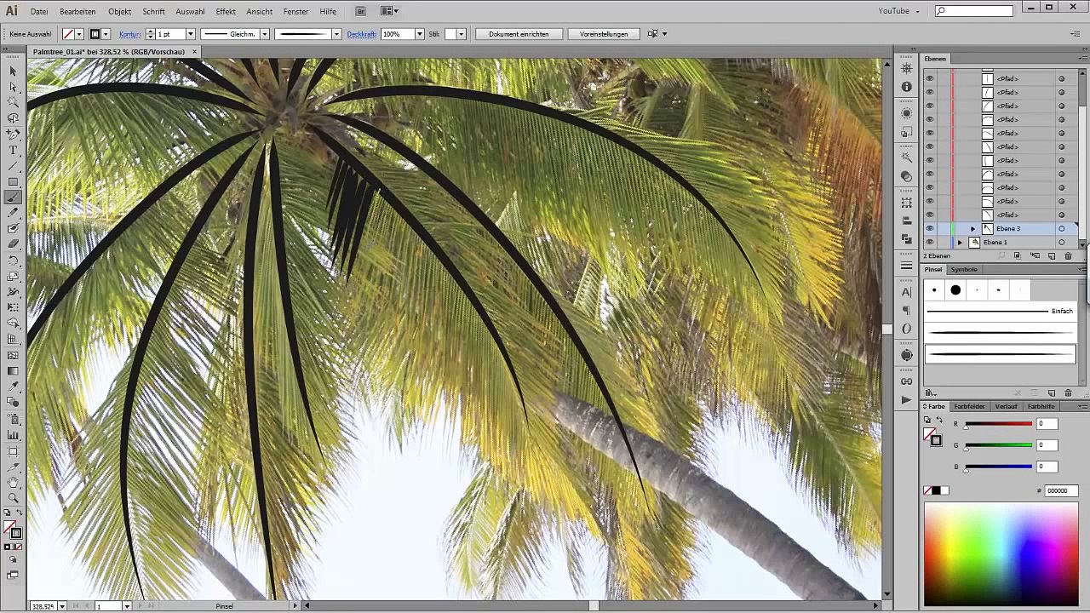Image resolution: width=1090 pixels, height=613 pixels.
Task: Click the Kontur link in control bar
Action: coord(129,34)
